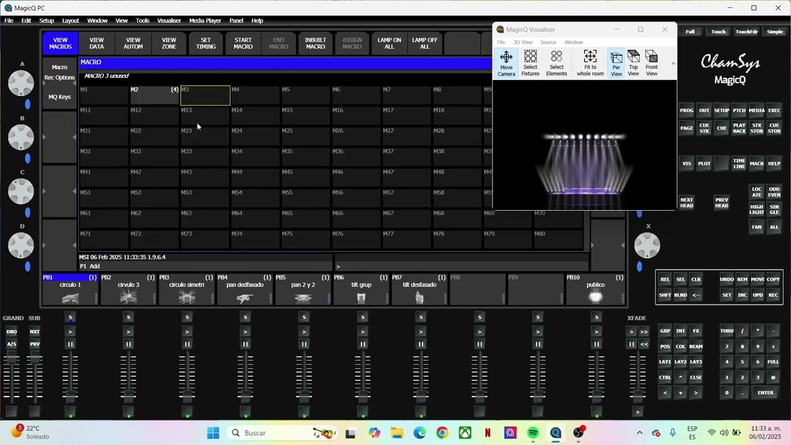Toggle the ODD EVEN selection button
791x445 pixels.
click(774, 192)
